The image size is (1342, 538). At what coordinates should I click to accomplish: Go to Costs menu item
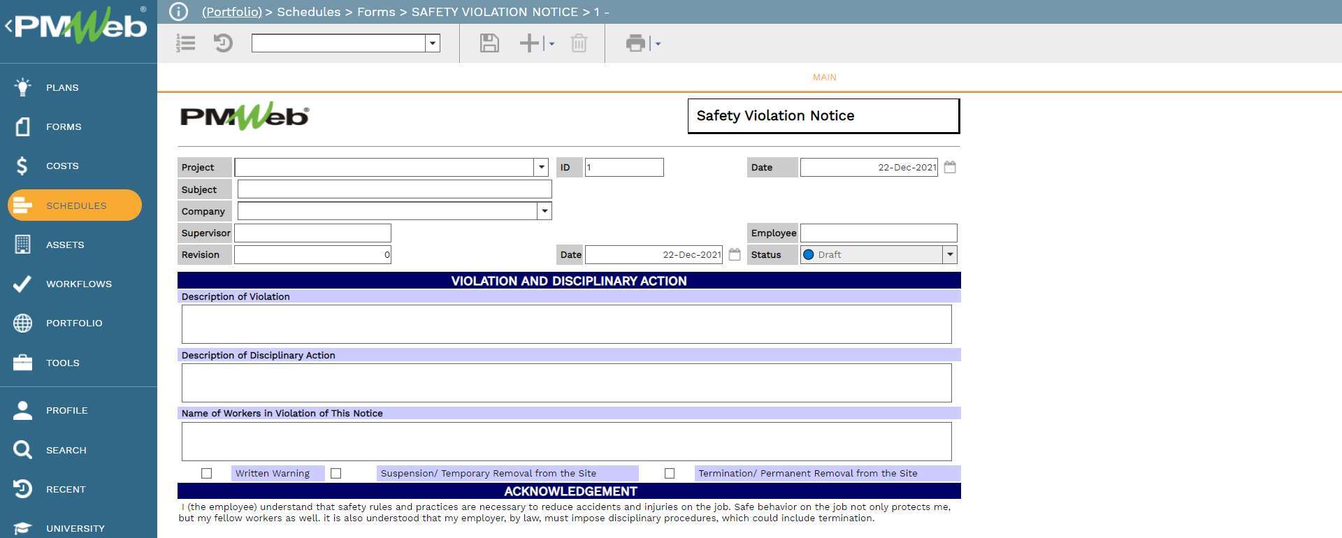point(62,166)
